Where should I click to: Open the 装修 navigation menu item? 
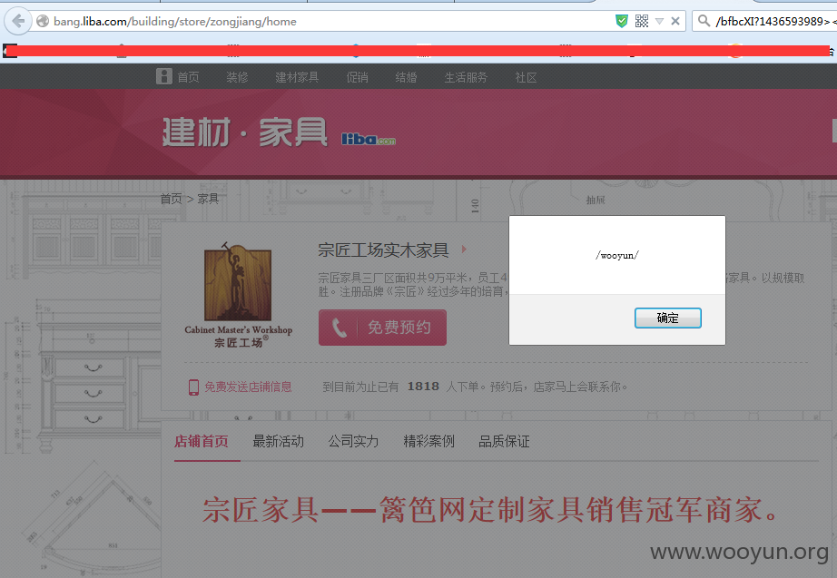tap(237, 77)
